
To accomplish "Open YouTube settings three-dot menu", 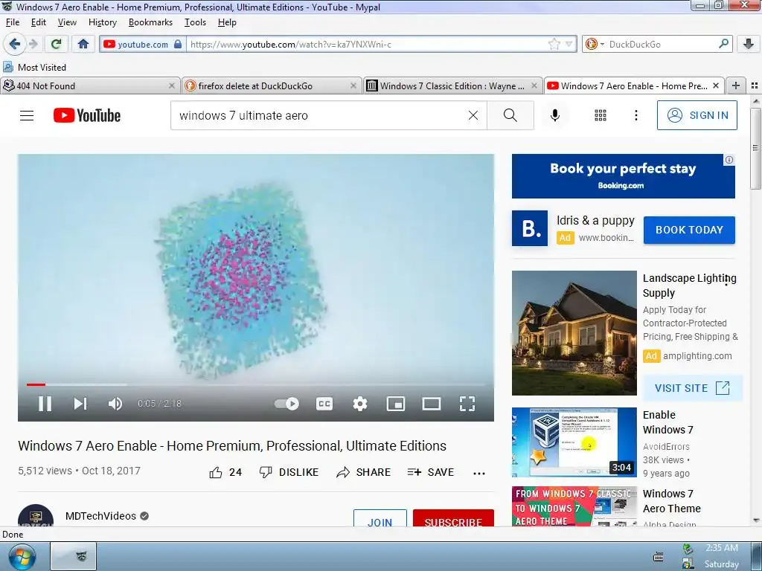I will click(x=636, y=115).
